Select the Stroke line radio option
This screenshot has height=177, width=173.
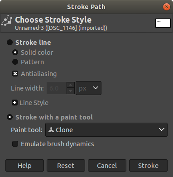[x=10, y=43]
